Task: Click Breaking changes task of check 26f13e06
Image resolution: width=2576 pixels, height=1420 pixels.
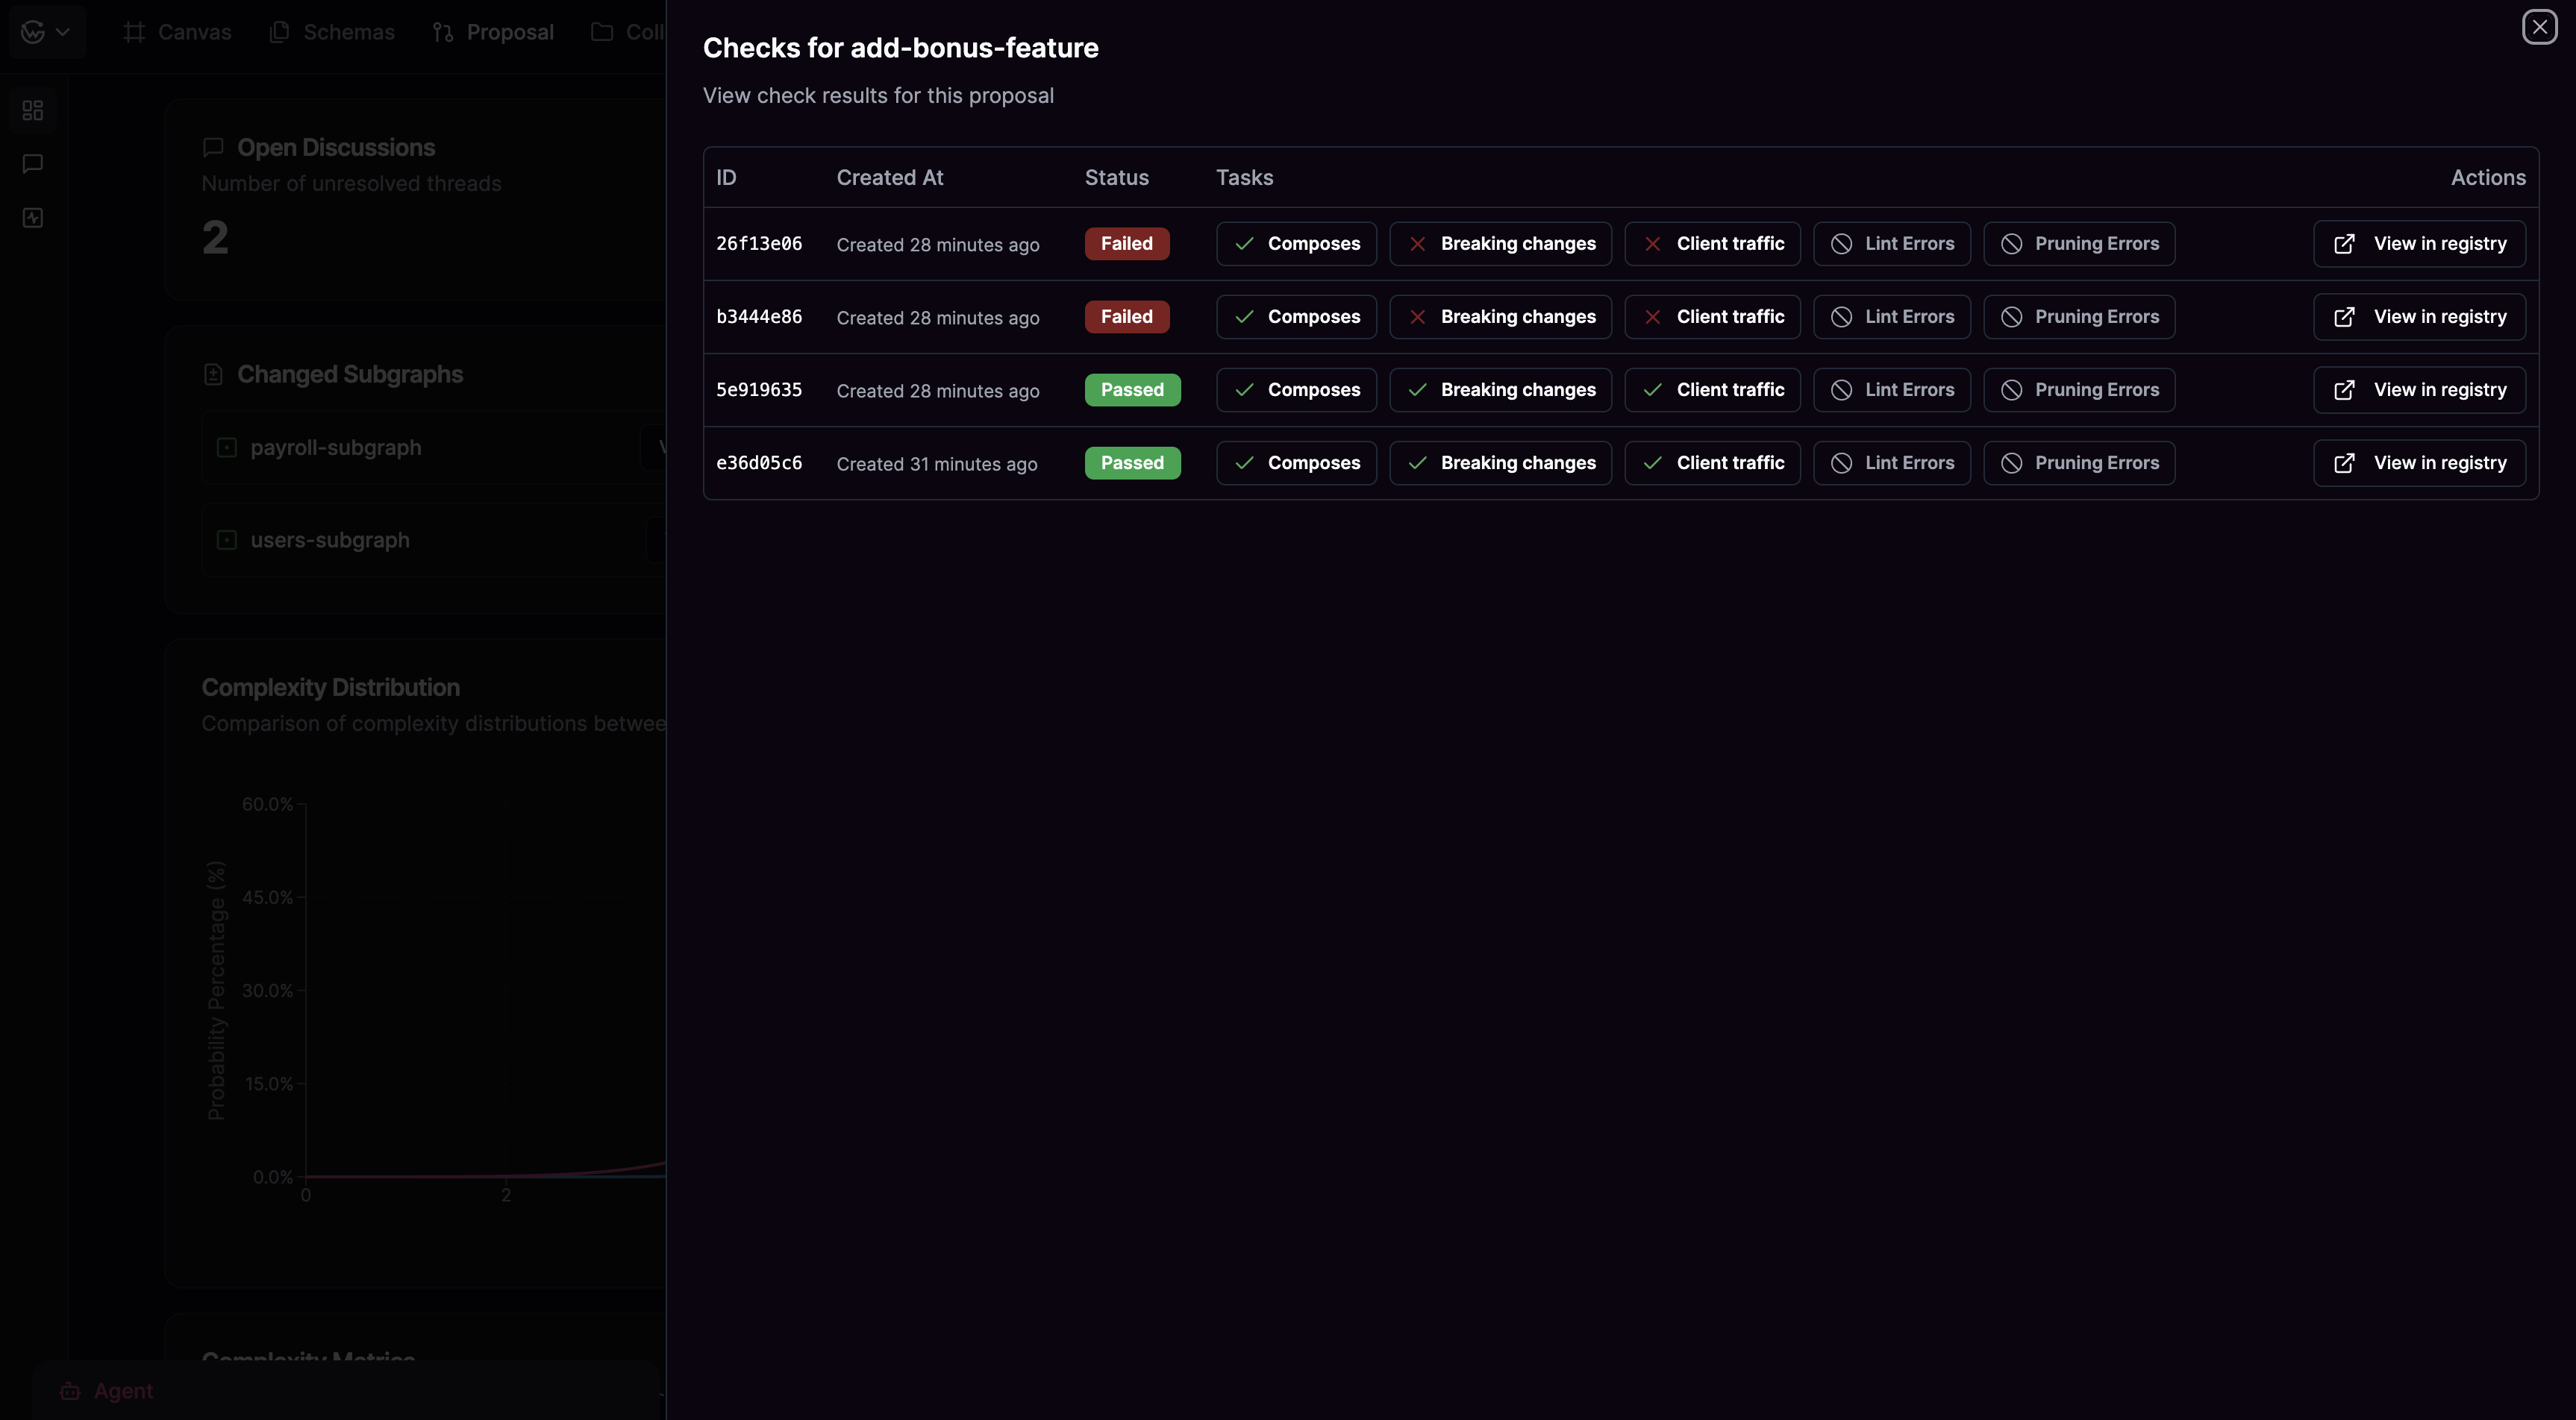Action: (1500, 244)
